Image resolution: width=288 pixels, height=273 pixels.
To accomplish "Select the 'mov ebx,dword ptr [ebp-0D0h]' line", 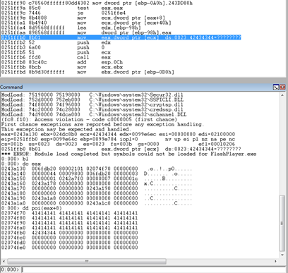I will point(88,72).
